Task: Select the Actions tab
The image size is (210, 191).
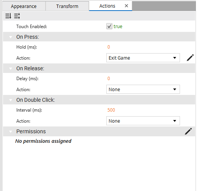Action: 107,6
